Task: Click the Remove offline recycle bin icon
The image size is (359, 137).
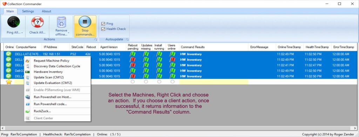Action: click(61, 22)
